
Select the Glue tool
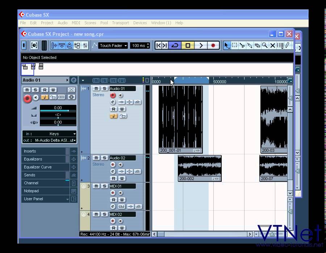pyautogui.click(x=250, y=46)
